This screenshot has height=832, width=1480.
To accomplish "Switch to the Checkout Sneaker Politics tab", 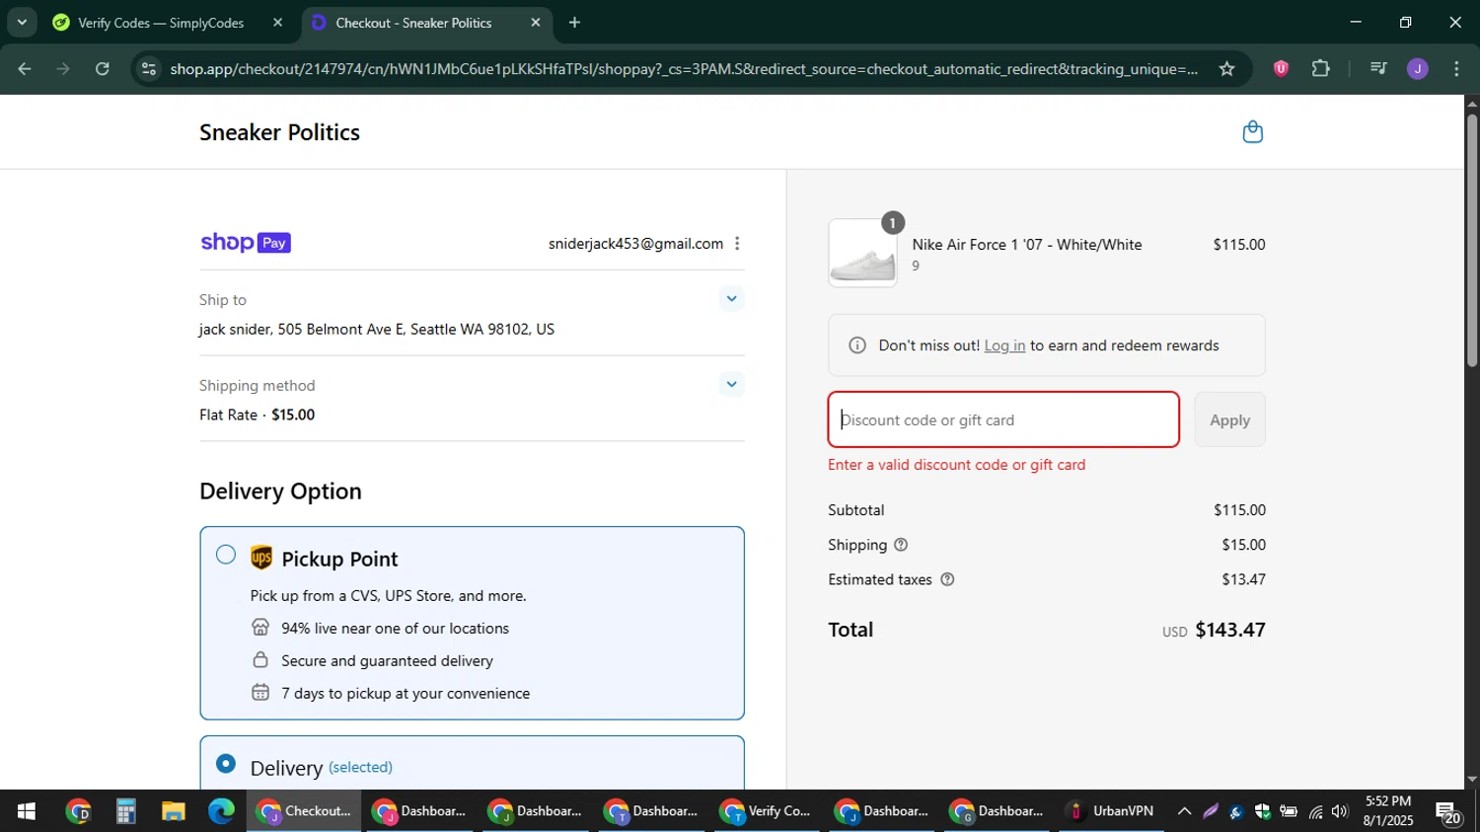I will coord(414,23).
